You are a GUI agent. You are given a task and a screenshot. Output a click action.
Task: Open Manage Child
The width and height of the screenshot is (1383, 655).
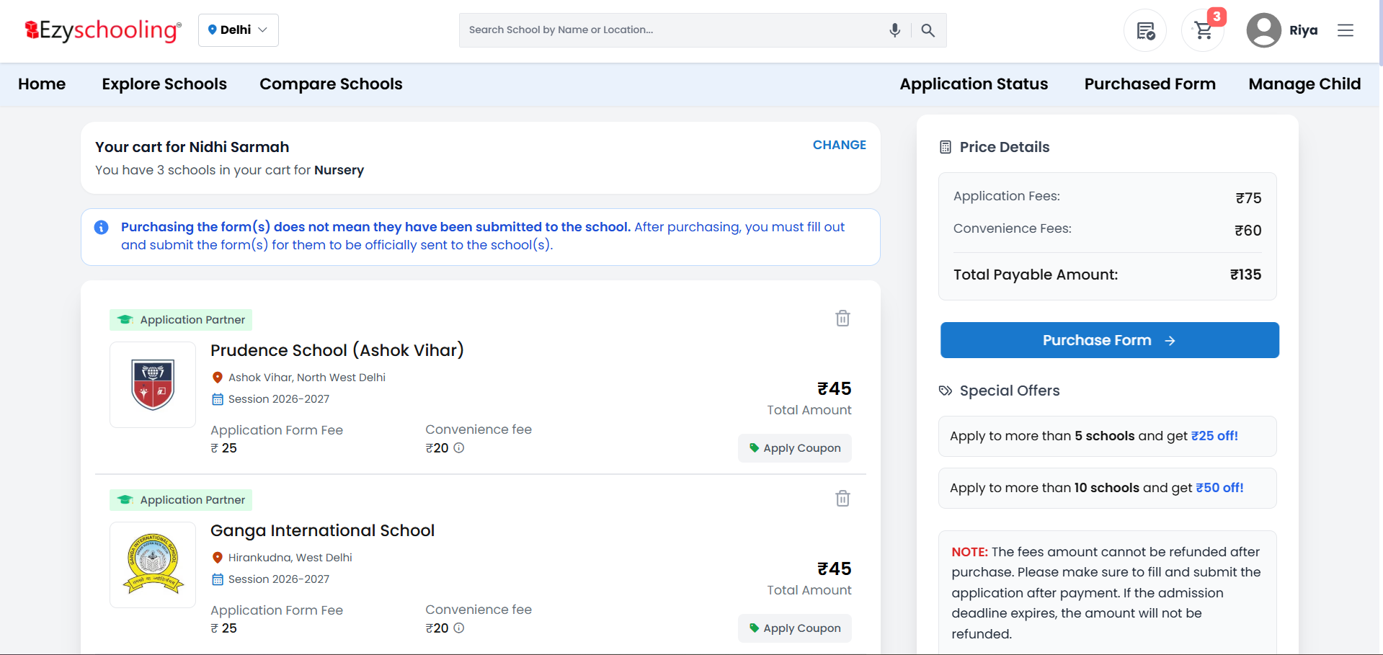click(1304, 84)
